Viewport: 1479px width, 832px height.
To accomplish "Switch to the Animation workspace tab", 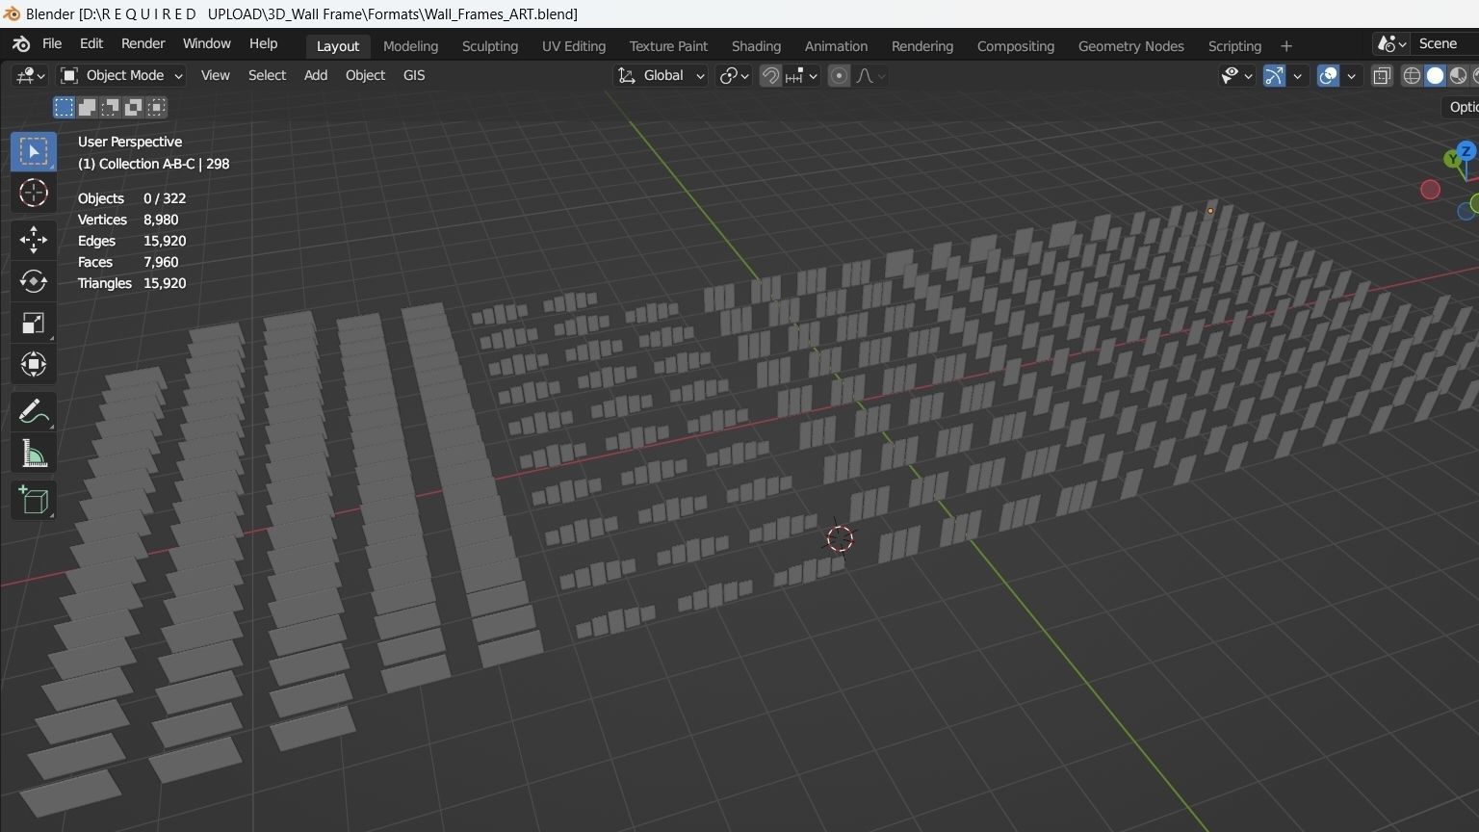I will point(836,46).
